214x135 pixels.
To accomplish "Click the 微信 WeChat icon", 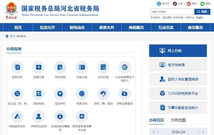I will tap(202, 4).
